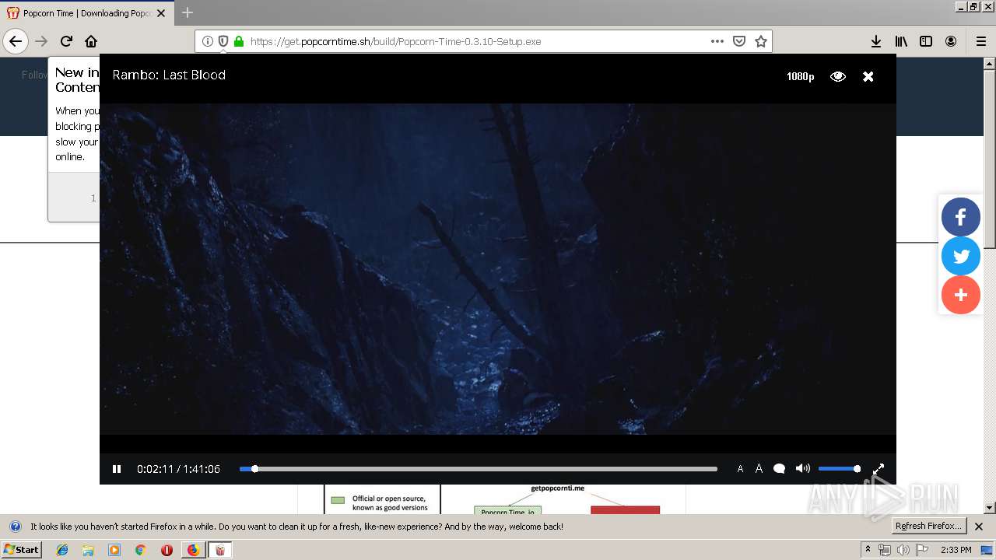The height and width of the screenshot is (560, 996).
Task: Reload the current page
Action: tap(66, 41)
